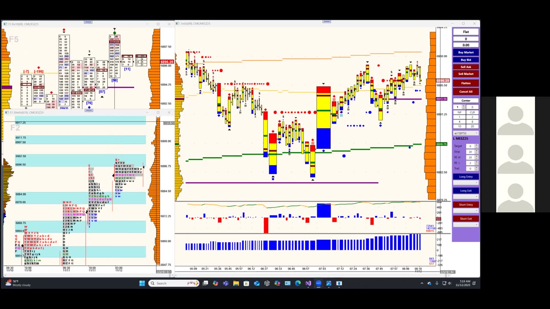Flatten the open position

(x=466, y=83)
